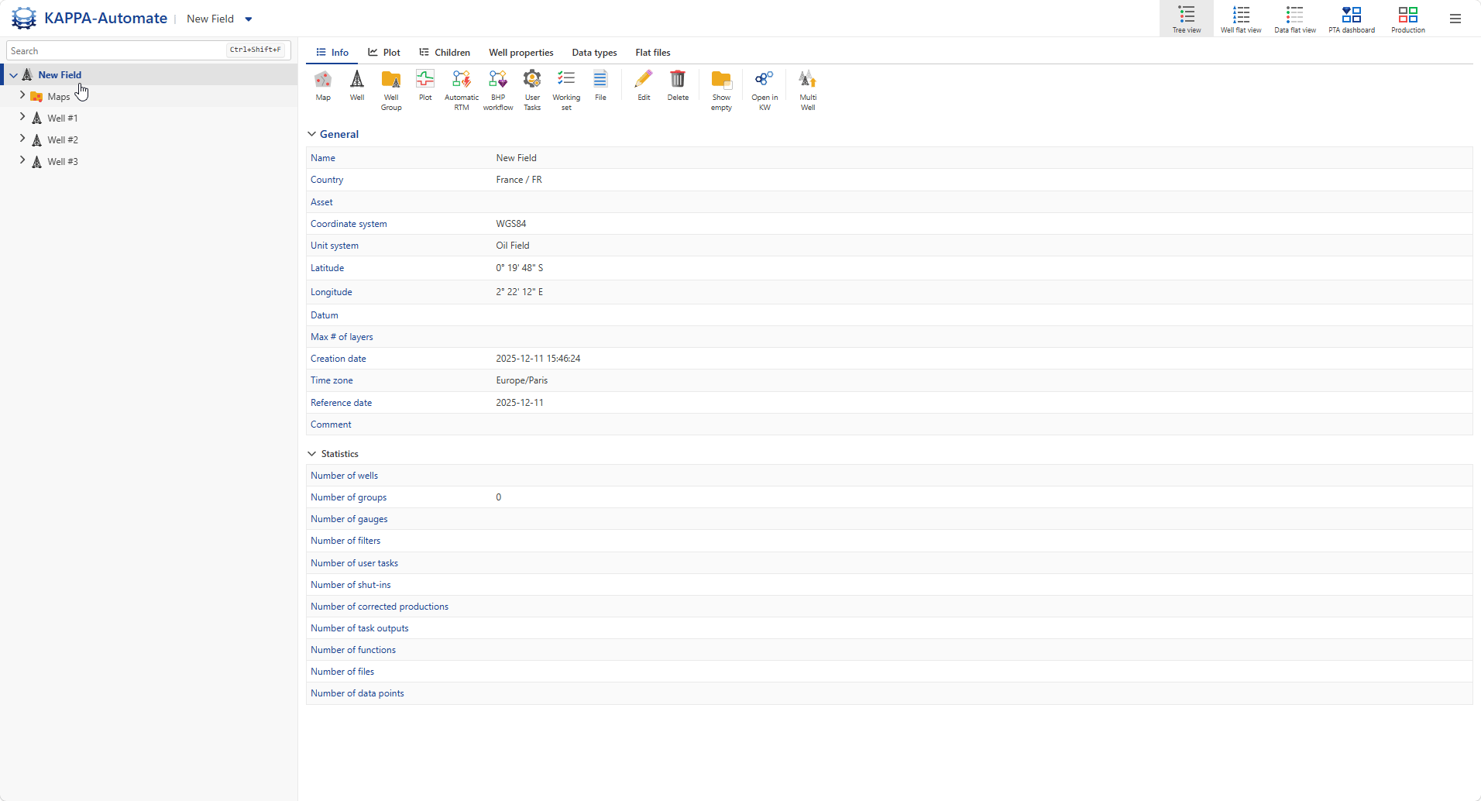
Task: Switch to the Plot tab
Action: coord(384,53)
